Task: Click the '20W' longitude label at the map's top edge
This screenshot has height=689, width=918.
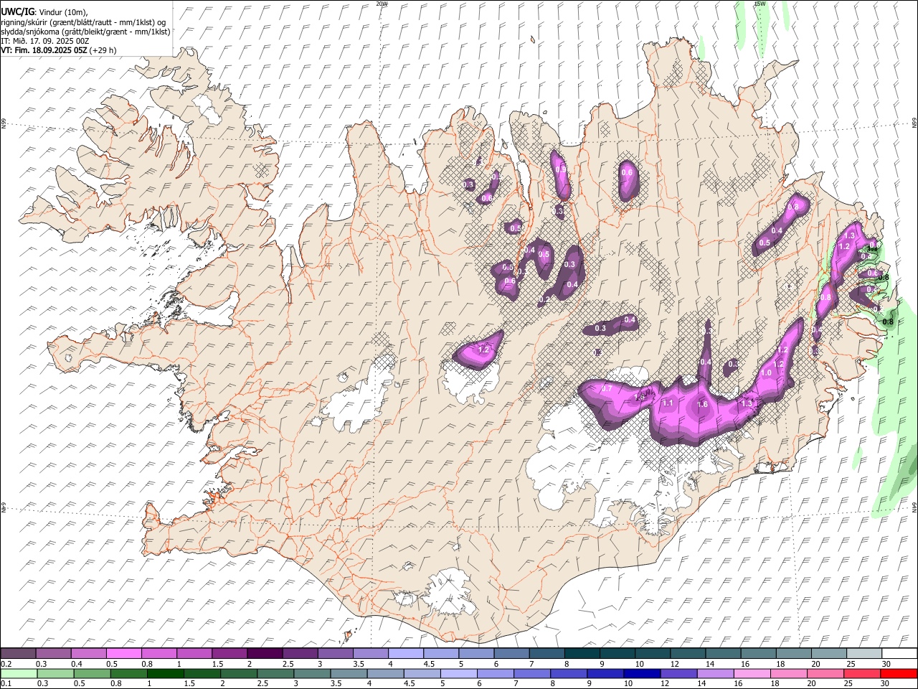Action: pyautogui.click(x=382, y=4)
